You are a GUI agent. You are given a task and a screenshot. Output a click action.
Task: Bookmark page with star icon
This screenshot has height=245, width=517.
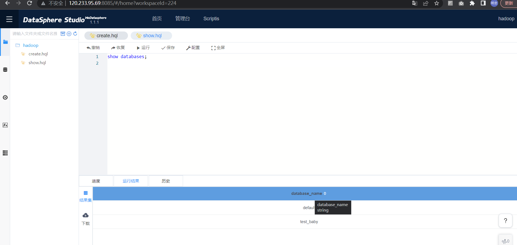(x=437, y=3)
